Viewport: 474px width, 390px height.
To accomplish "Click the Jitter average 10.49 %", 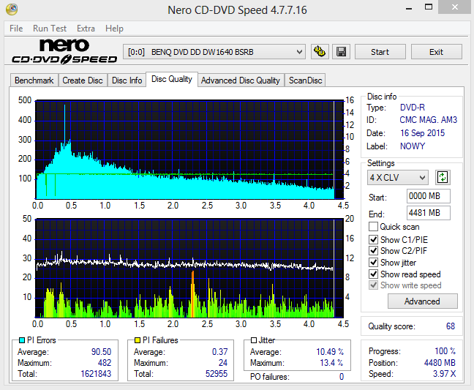I will [330, 352].
